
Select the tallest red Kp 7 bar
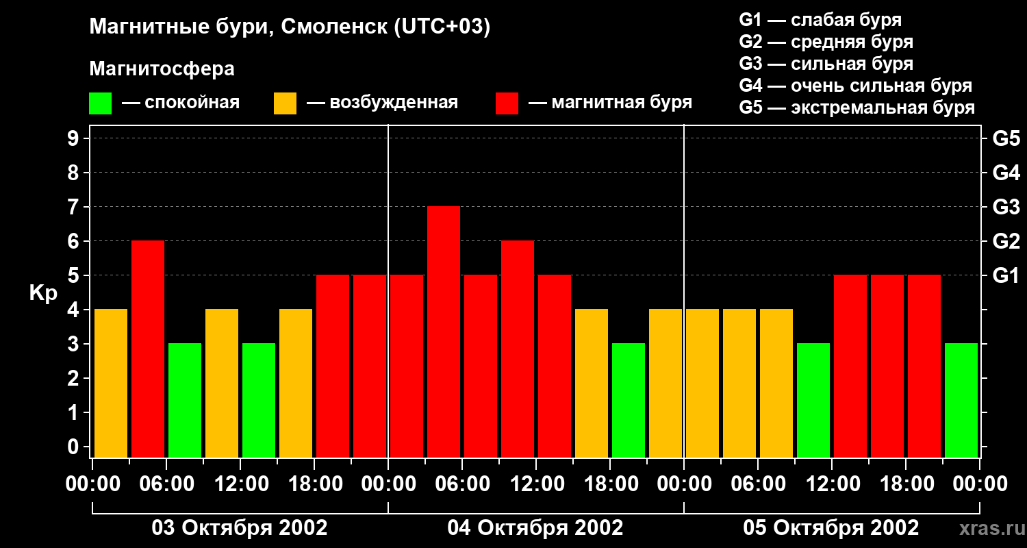pos(444,332)
